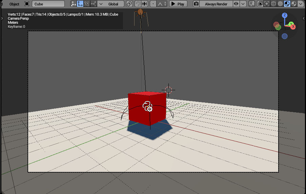Screen dimensions: 306x194
Task: Click the Always Render button
Action: click(x=216, y=4)
